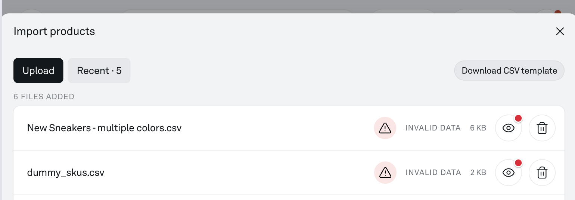The height and width of the screenshot is (200, 575).
Task: Remove dummy_skus.csv using trash icon
Action: pyautogui.click(x=542, y=173)
